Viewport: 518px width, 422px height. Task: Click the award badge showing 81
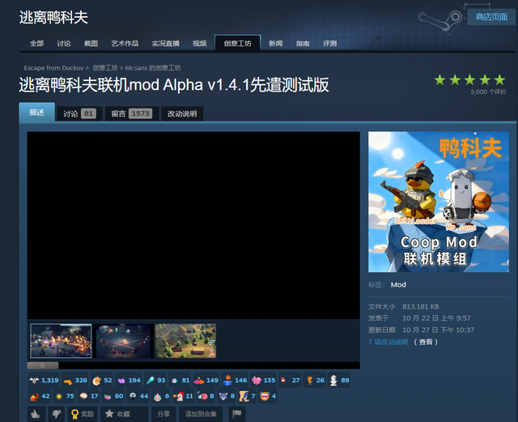tap(180, 381)
